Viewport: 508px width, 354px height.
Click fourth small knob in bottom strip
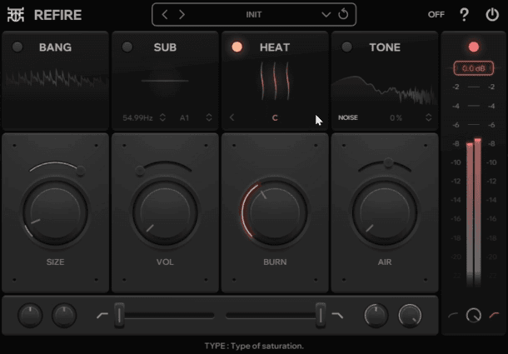410,315
